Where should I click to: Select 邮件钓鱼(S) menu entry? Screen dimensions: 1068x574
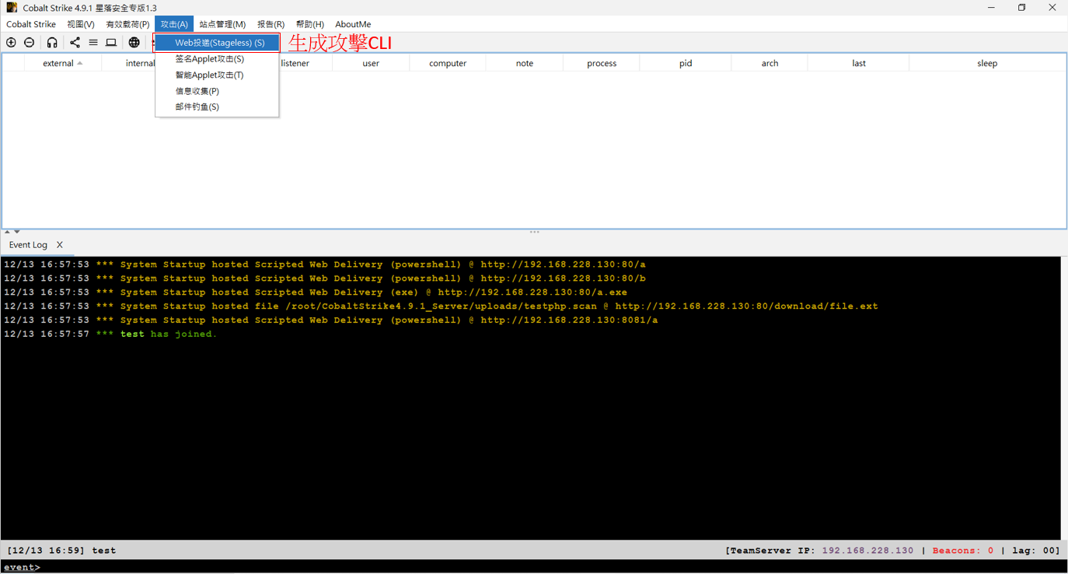[x=217, y=107]
